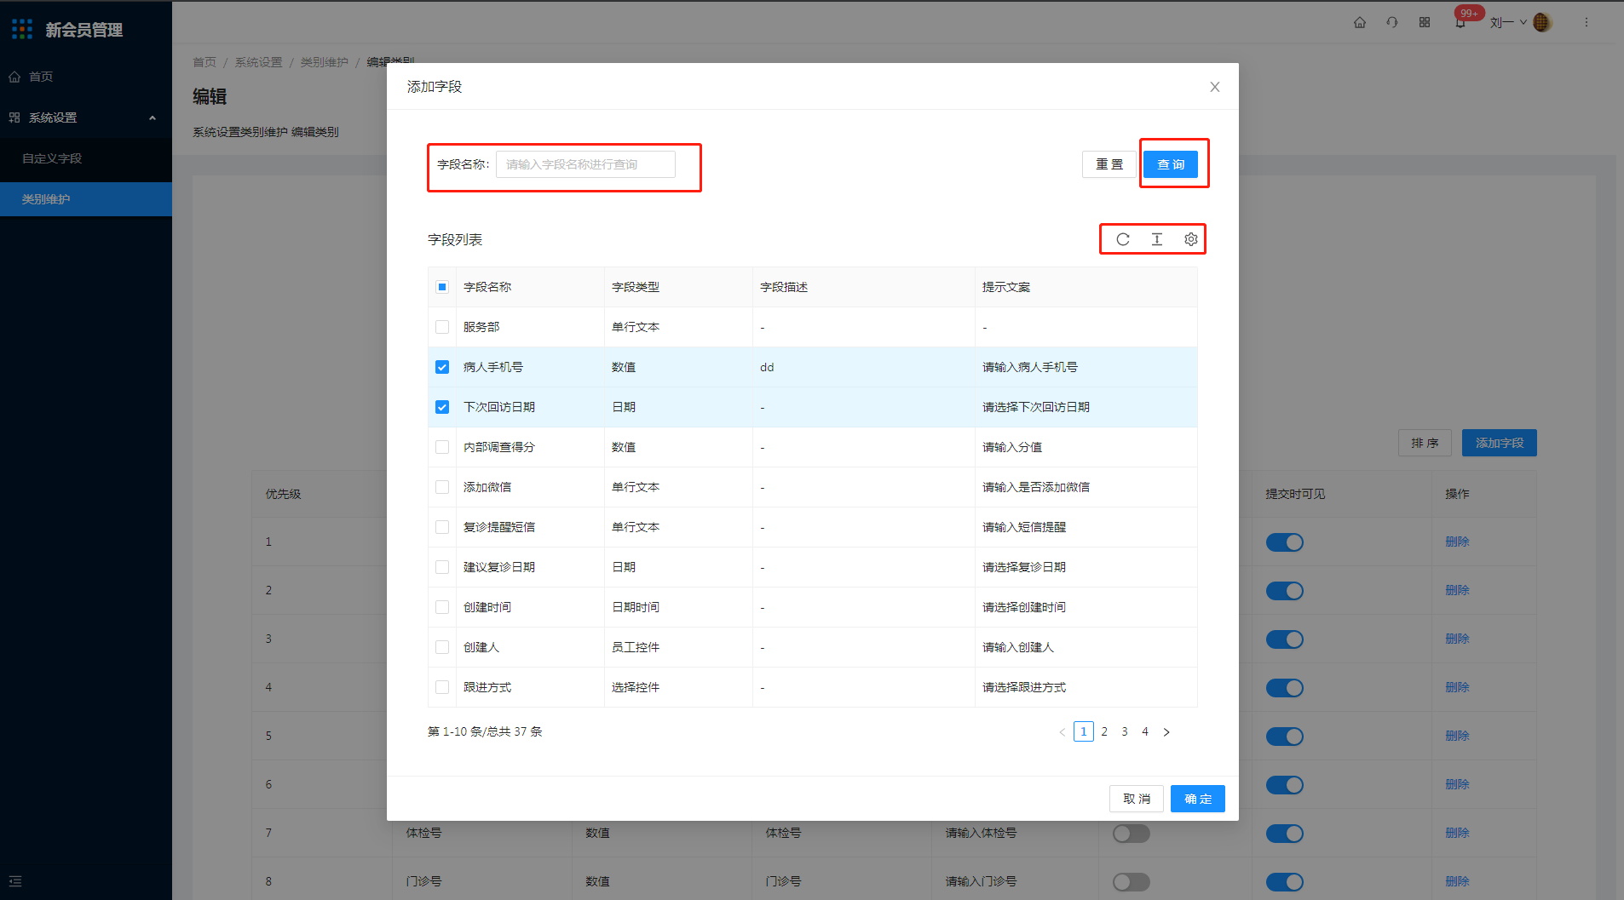Toggle select-all checkbox in table header
Screen dimensions: 1624x900
point(442,287)
